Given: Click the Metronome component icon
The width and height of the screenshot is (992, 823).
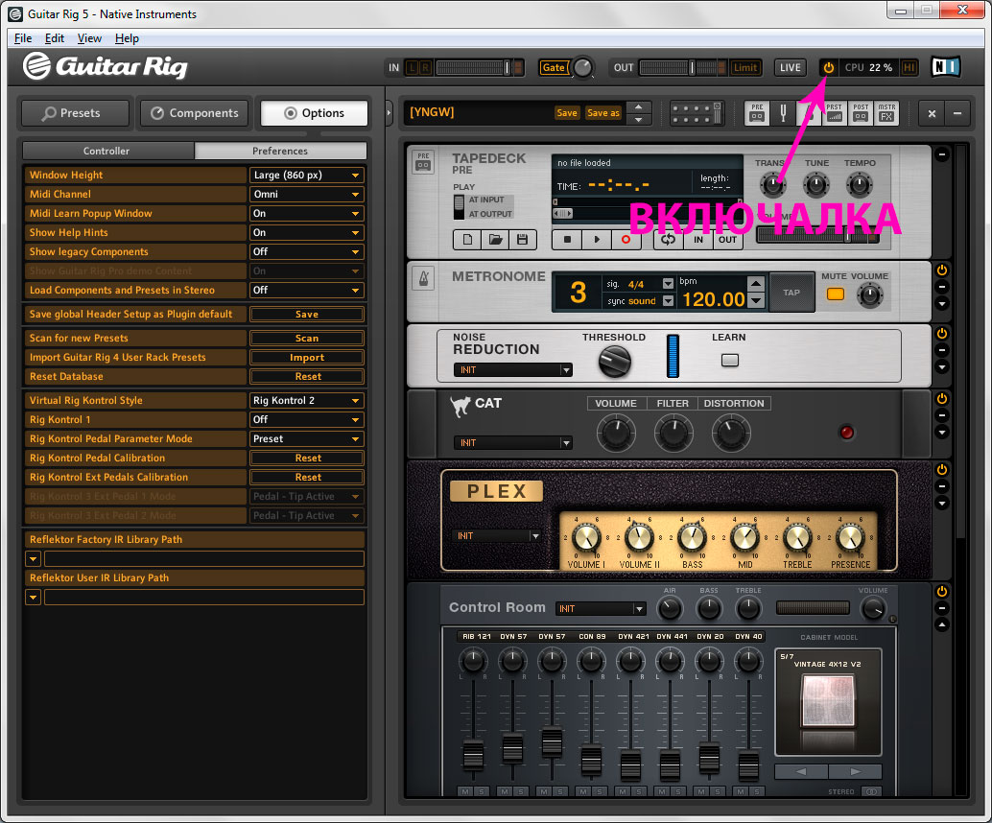Looking at the screenshot, I should pyautogui.click(x=423, y=278).
